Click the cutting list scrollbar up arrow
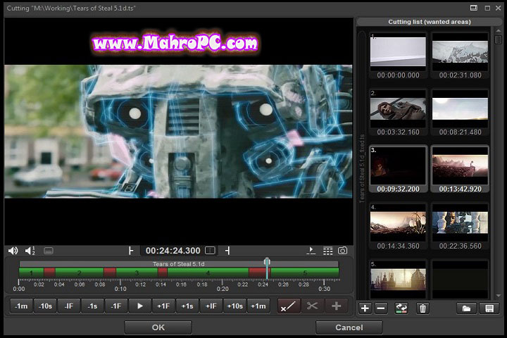Screen dimensions: 507x338 coord(499,31)
